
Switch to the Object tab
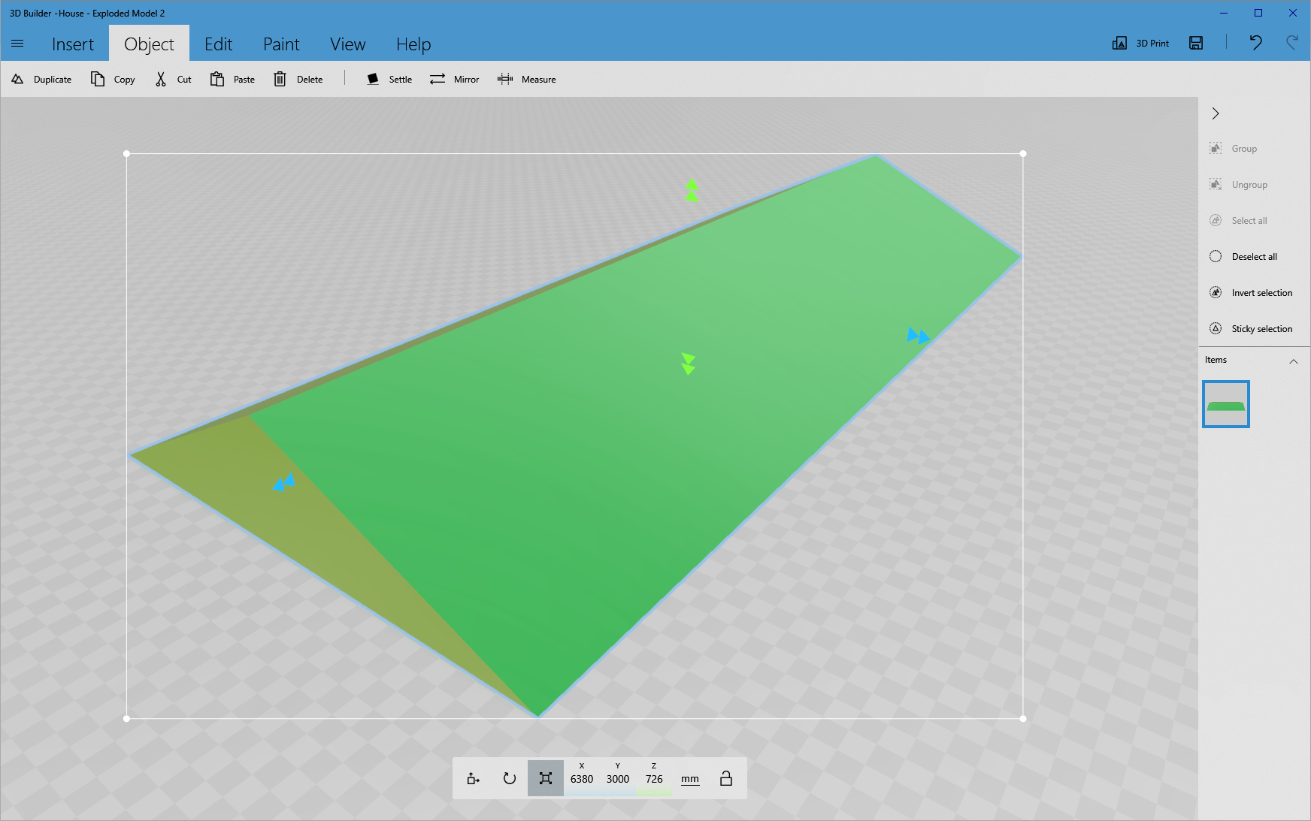tap(149, 44)
